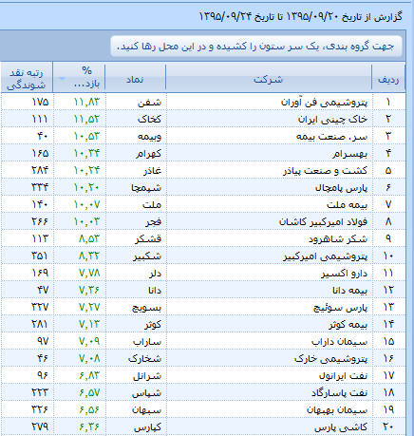This screenshot has height=436, width=414.
Task: Toggle the sort arrow in % بازد... header
Action: (63, 79)
